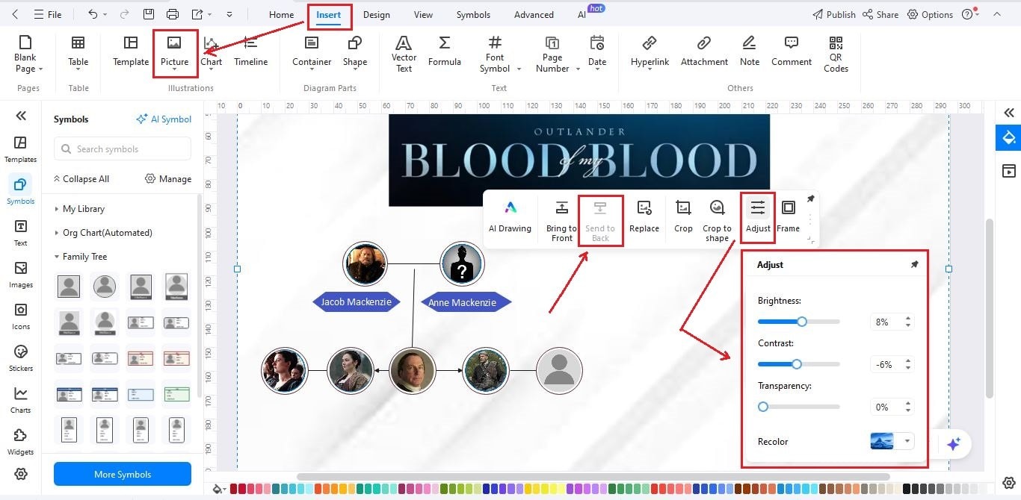Open the Adjust panel
The image size is (1021, 500).
coord(757,218)
